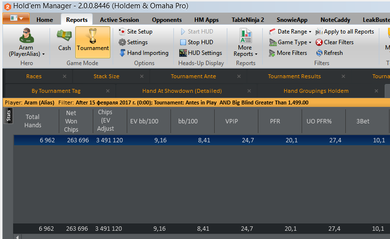The height and width of the screenshot is (239, 390).
Task: Close Hand At Showdown (Detailed) tab
Action: 249,91
